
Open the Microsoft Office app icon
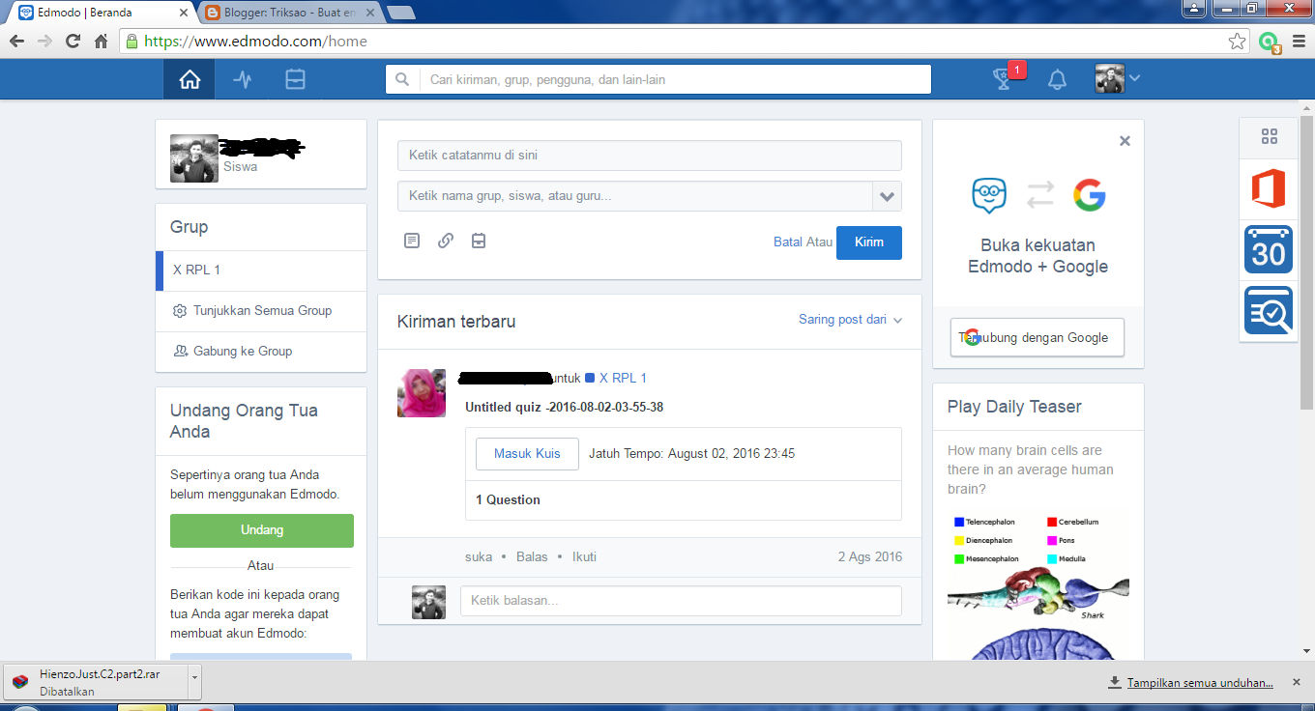coord(1269,188)
